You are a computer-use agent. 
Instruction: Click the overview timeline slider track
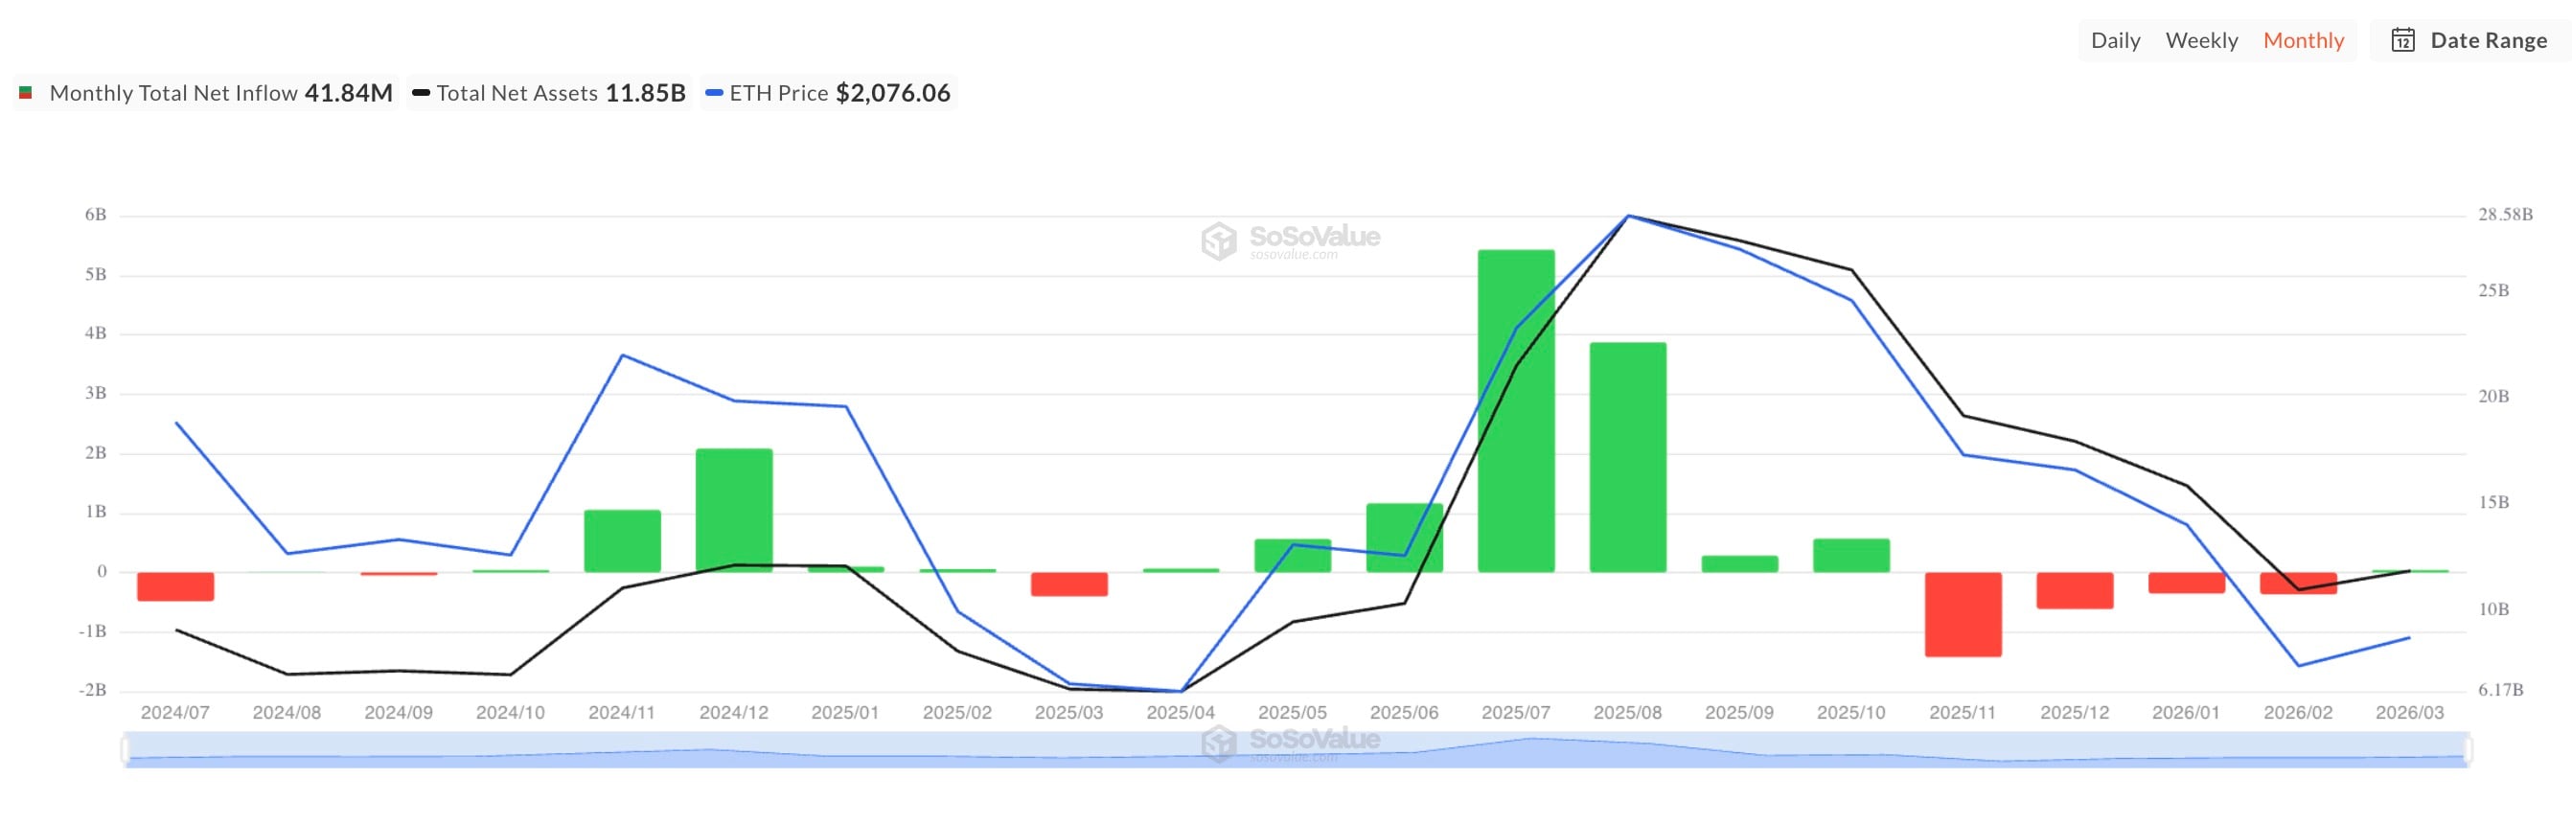point(899,749)
